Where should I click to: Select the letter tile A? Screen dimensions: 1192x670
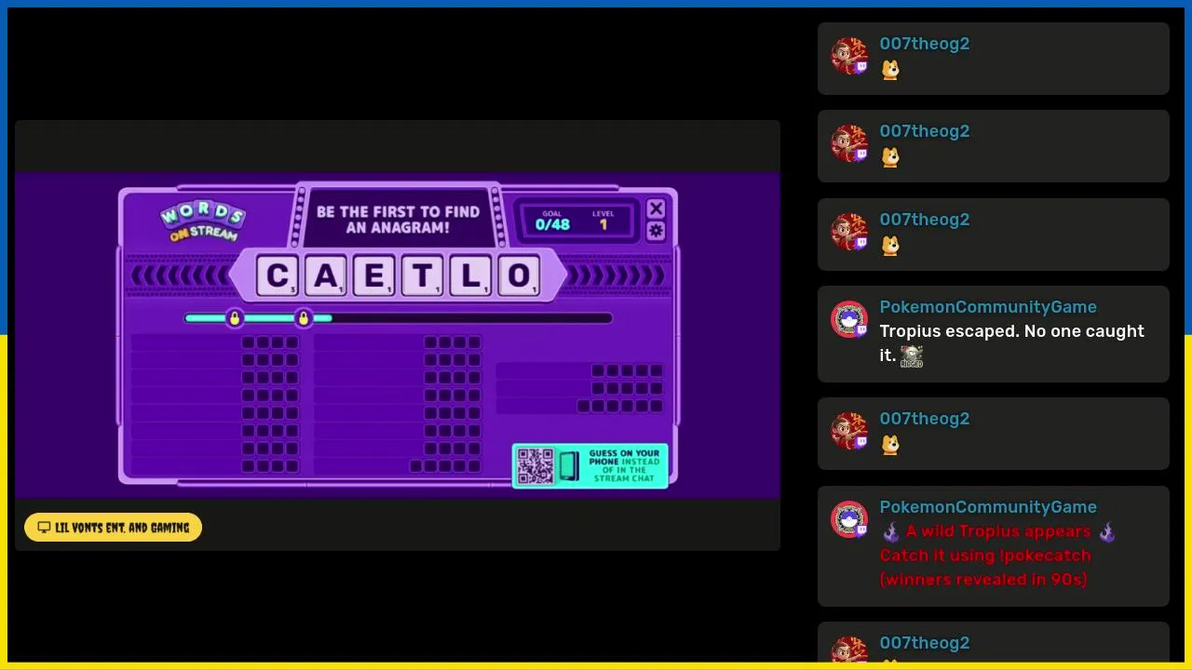click(x=326, y=275)
